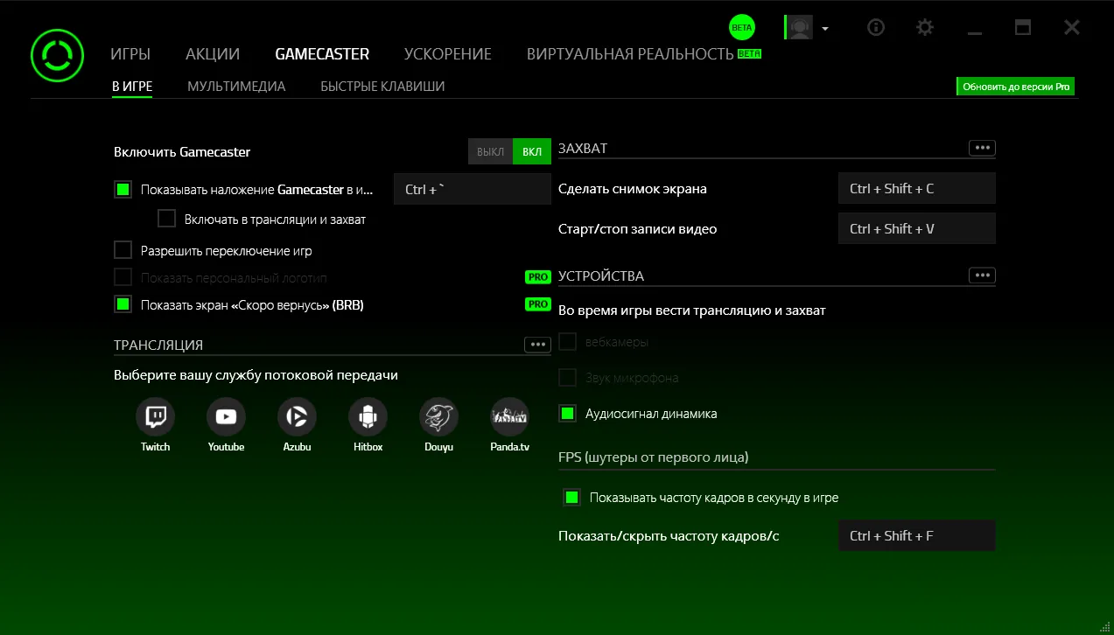Click the green BETA badge icon

click(741, 27)
